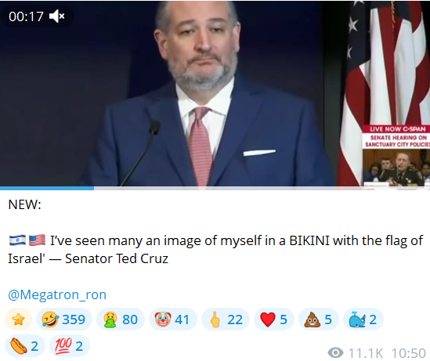
Task: Add the laughing emoji reaction with 359
Action: 63,319
